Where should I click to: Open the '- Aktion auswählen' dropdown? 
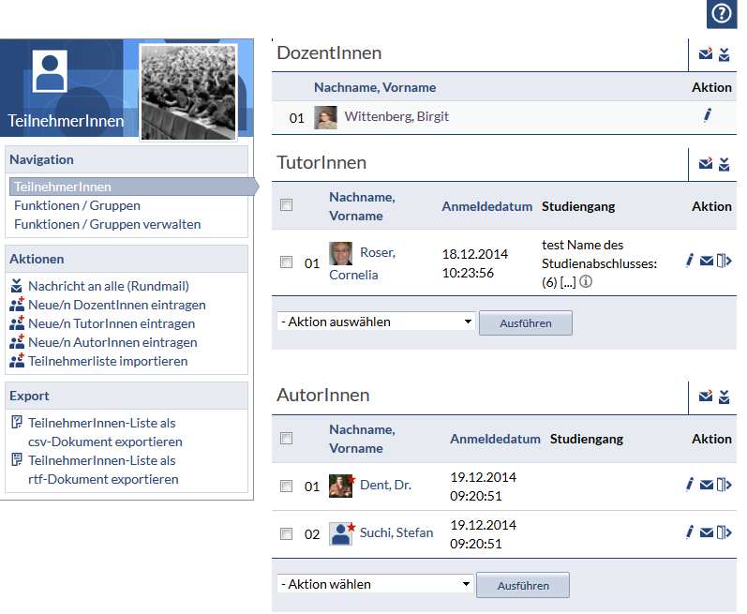pyautogui.click(x=377, y=322)
